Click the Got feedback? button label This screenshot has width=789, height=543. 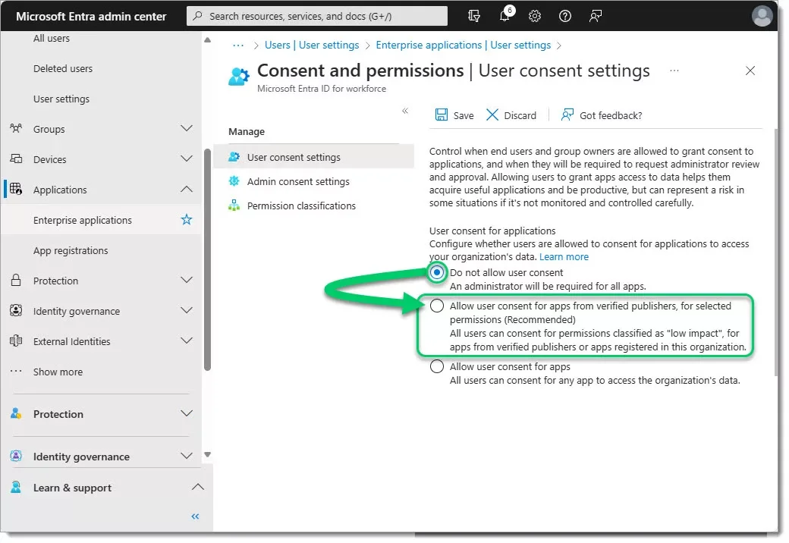pos(611,115)
